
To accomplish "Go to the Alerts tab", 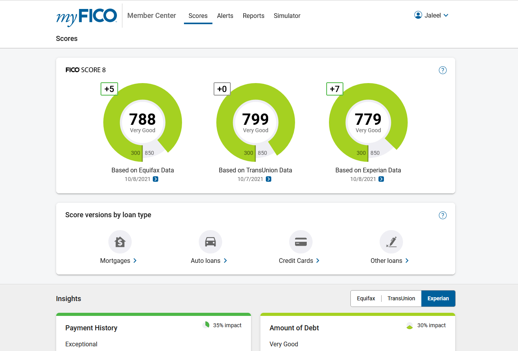I will tap(225, 16).
